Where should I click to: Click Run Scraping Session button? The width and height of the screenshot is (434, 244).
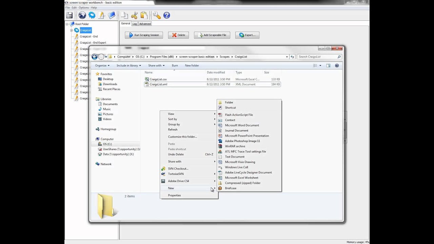click(x=144, y=35)
